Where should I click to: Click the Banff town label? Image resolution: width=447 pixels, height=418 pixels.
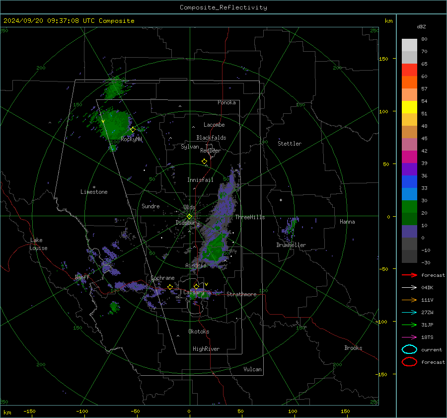point(82,277)
